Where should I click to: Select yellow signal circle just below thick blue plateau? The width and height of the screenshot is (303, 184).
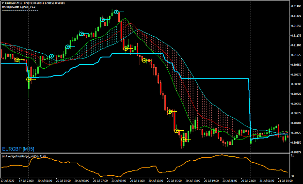pyautogui.click(x=144, y=61)
